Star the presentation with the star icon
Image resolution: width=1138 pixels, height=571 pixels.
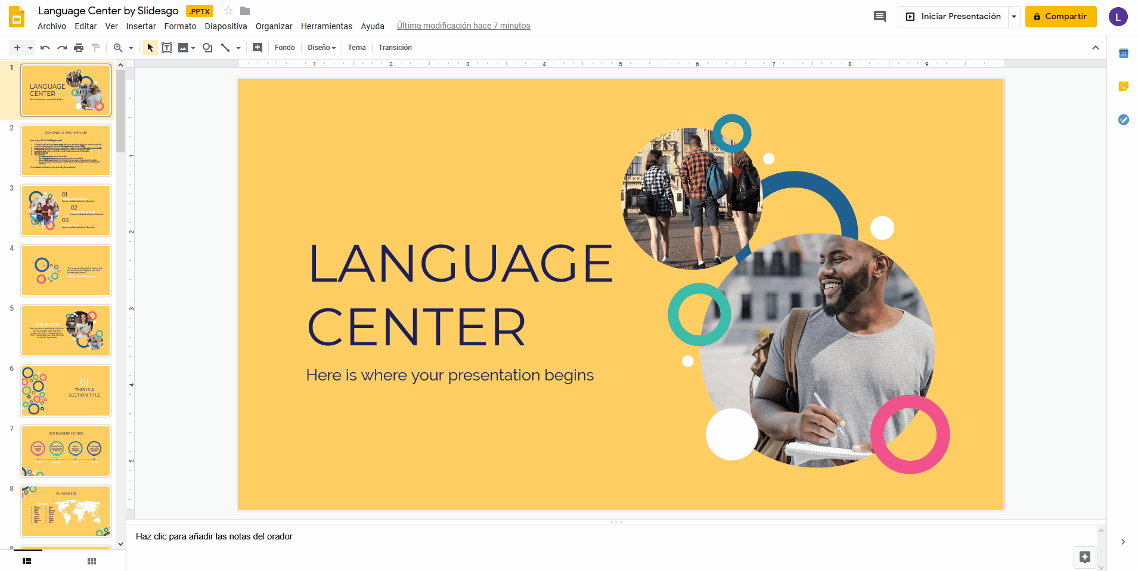pos(228,11)
